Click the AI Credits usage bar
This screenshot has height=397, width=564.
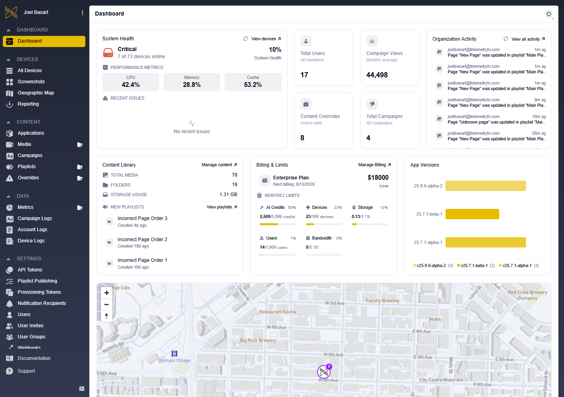point(278,224)
